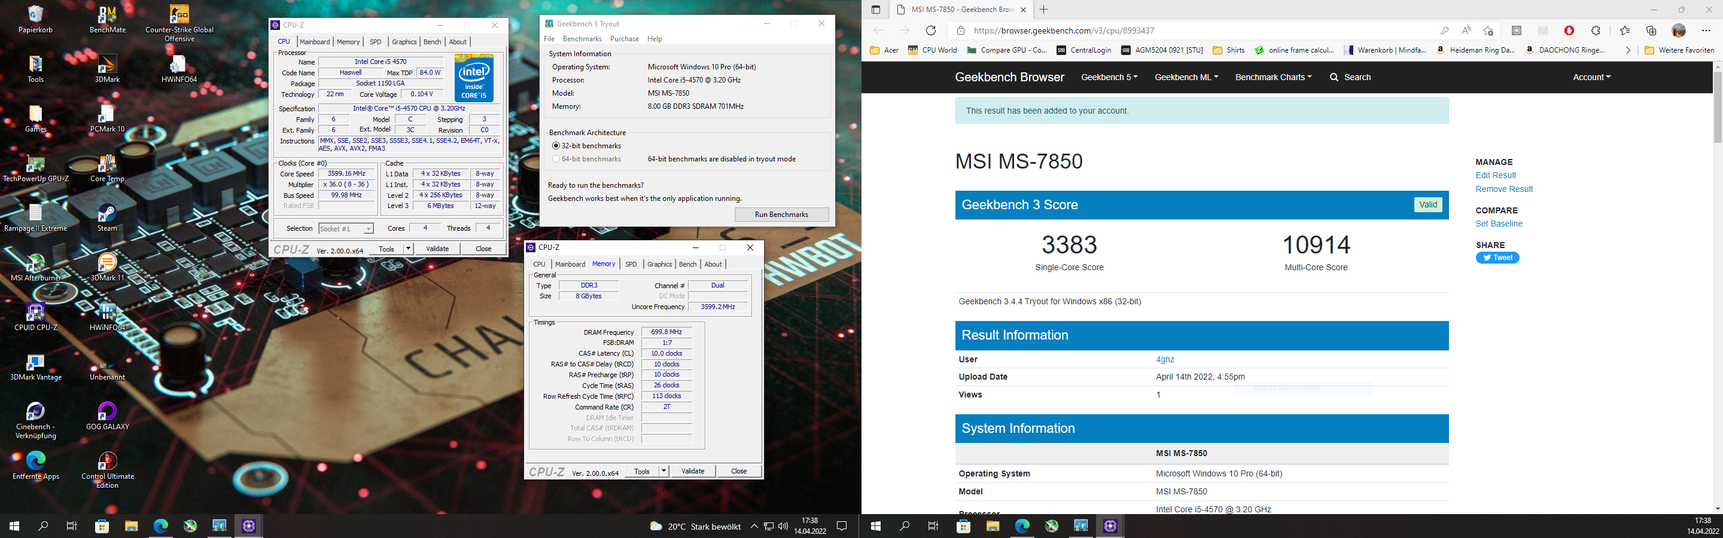Expand the Benchmark Charts dropdown
This screenshot has height=538, width=1723.
(x=1273, y=77)
